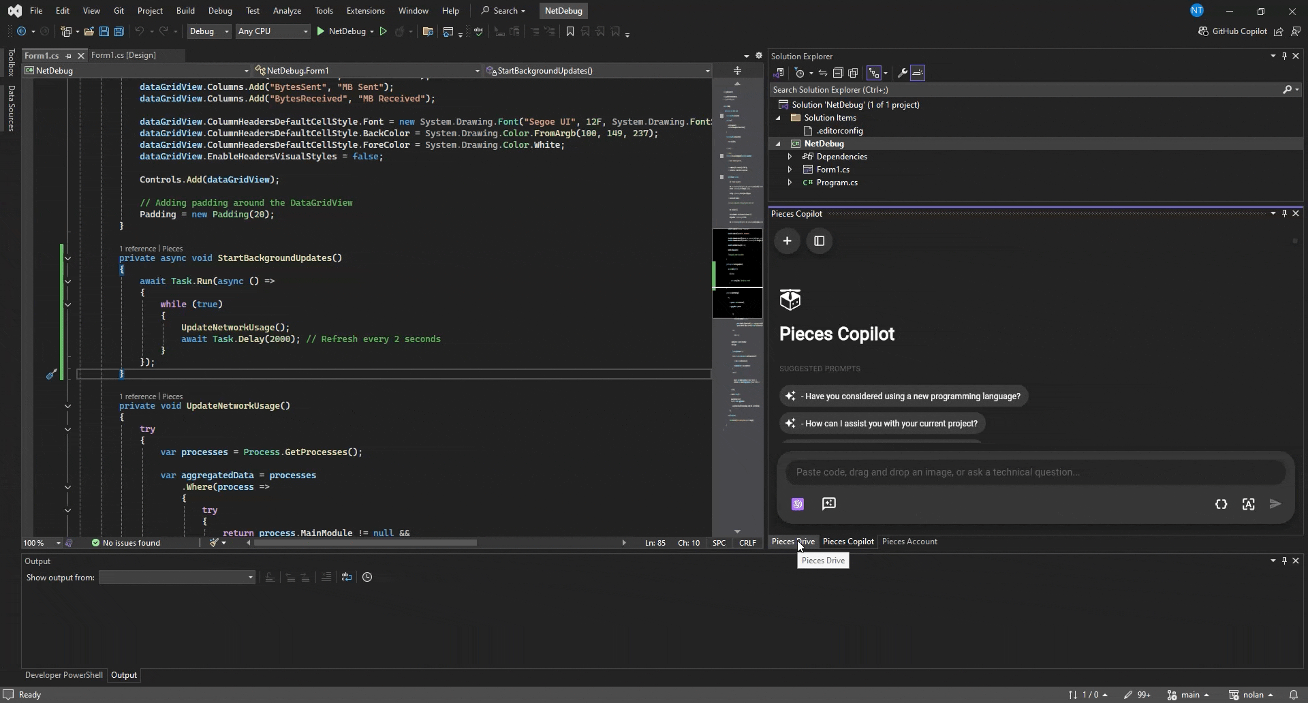Open the StartBackgroundUpdates() member dropdown
The image size is (1308, 703).
coord(598,71)
